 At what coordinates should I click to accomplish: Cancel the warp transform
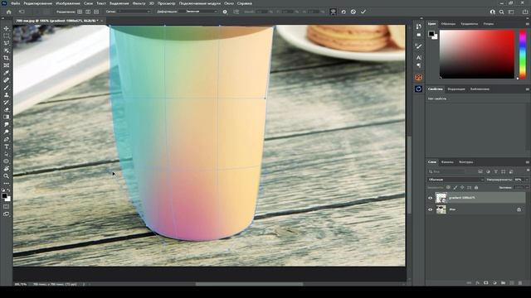353,12
